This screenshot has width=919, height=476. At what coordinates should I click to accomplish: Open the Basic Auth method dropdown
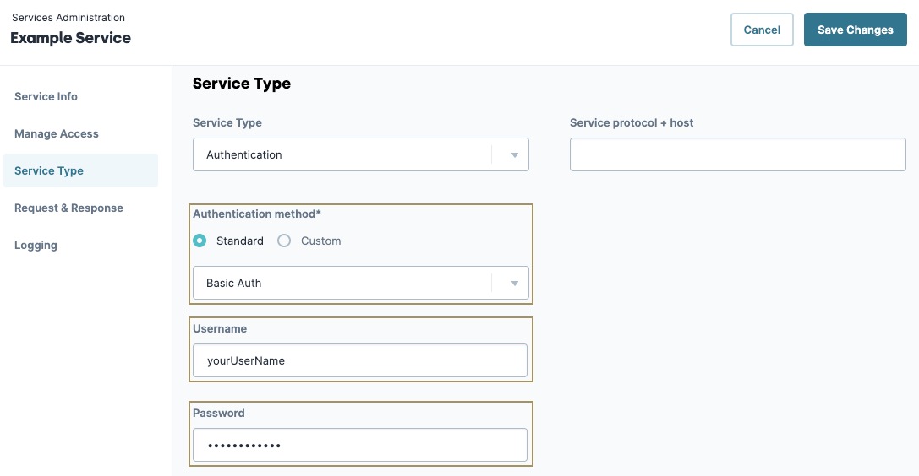click(x=361, y=283)
